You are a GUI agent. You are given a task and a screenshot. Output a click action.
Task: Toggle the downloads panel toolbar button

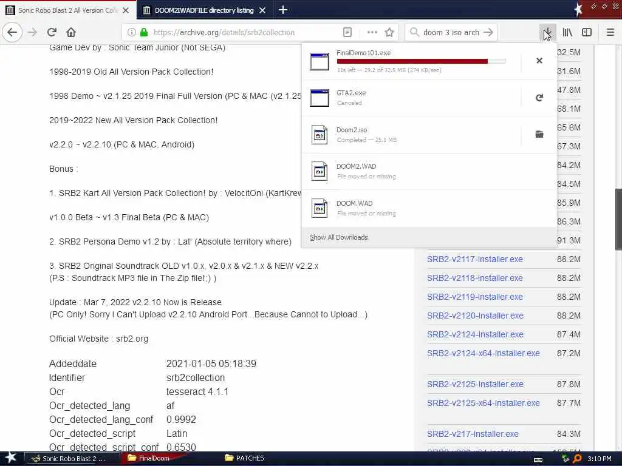[x=547, y=33]
